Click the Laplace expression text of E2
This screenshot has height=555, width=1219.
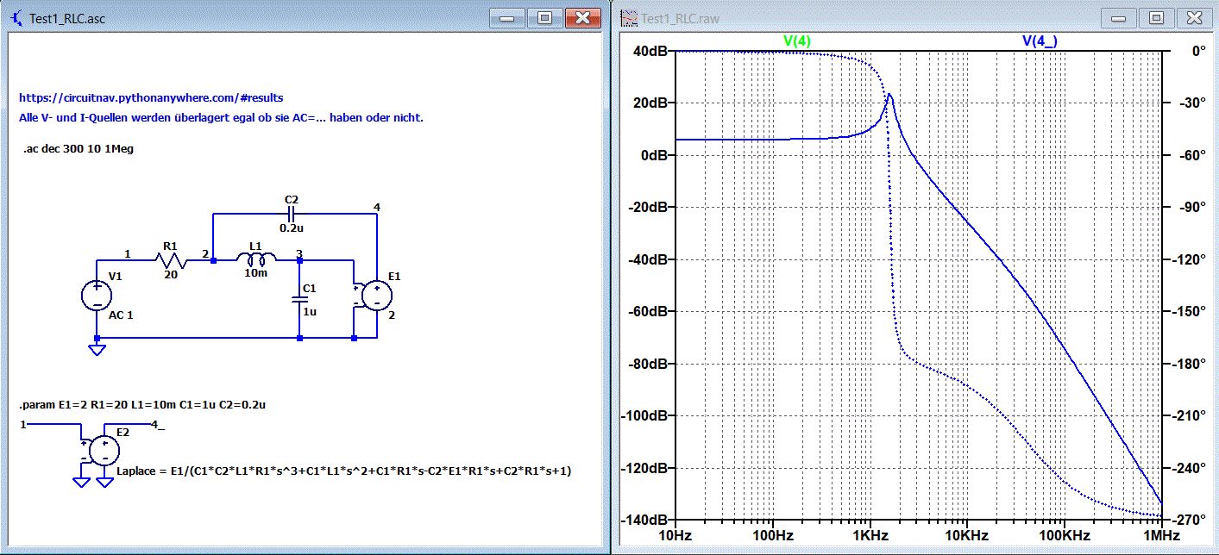click(343, 471)
